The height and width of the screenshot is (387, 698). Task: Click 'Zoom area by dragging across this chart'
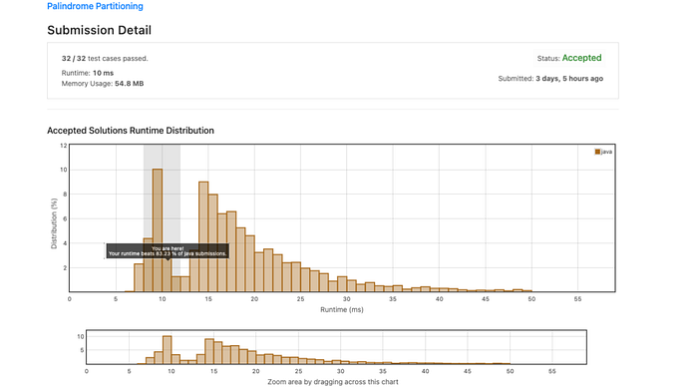click(333, 382)
